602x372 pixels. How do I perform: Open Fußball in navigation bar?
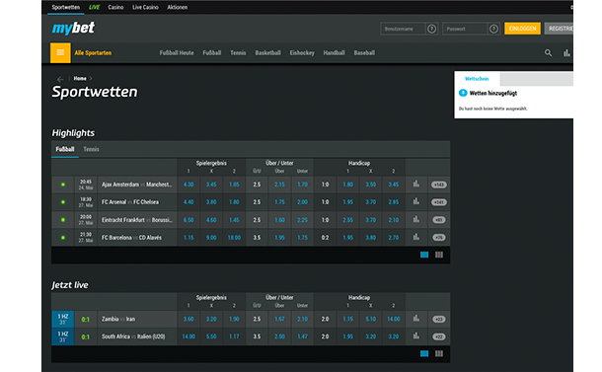click(212, 53)
